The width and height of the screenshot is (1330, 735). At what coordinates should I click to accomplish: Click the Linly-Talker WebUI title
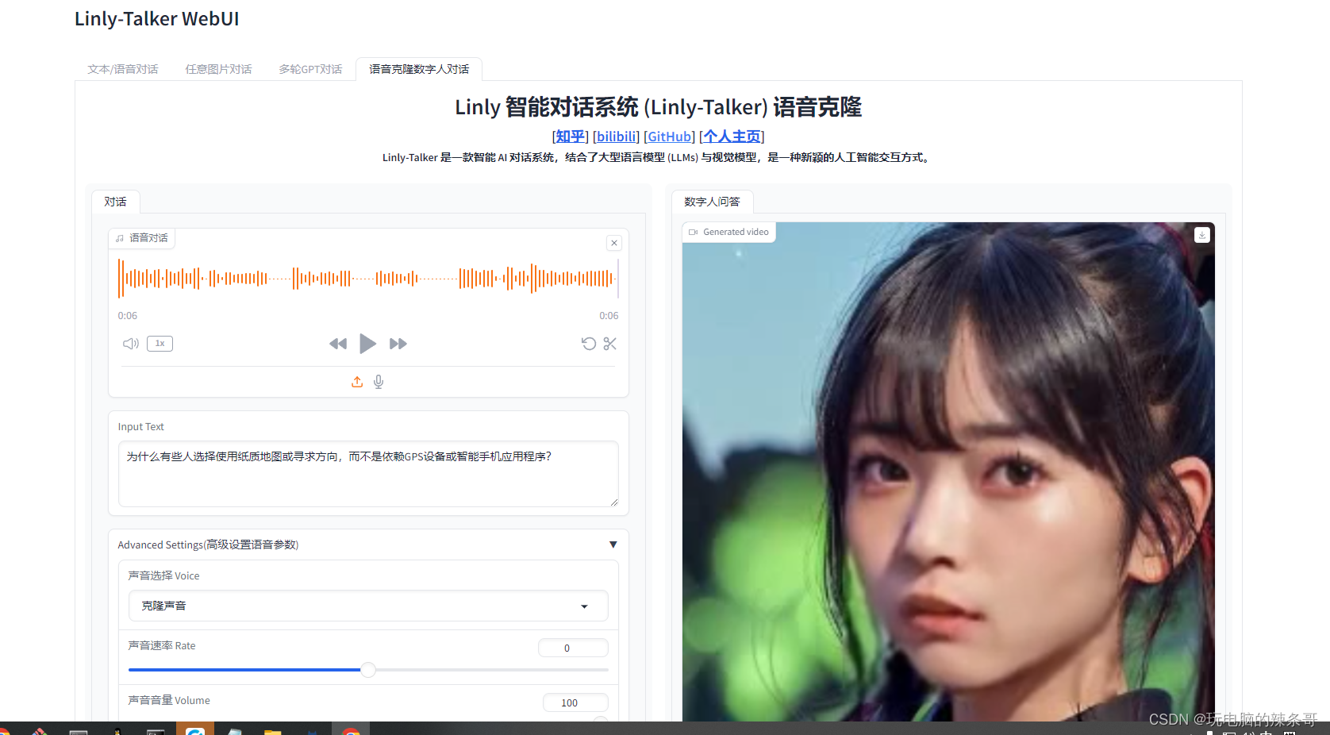click(x=157, y=19)
